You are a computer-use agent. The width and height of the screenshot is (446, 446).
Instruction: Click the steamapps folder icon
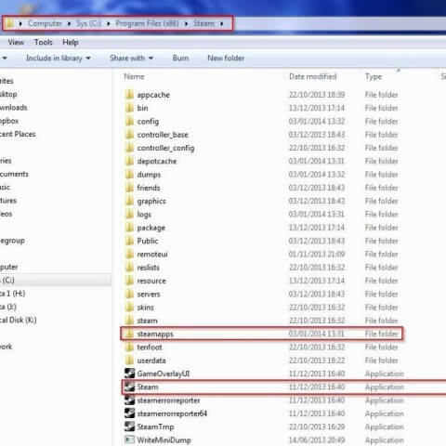(x=129, y=334)
